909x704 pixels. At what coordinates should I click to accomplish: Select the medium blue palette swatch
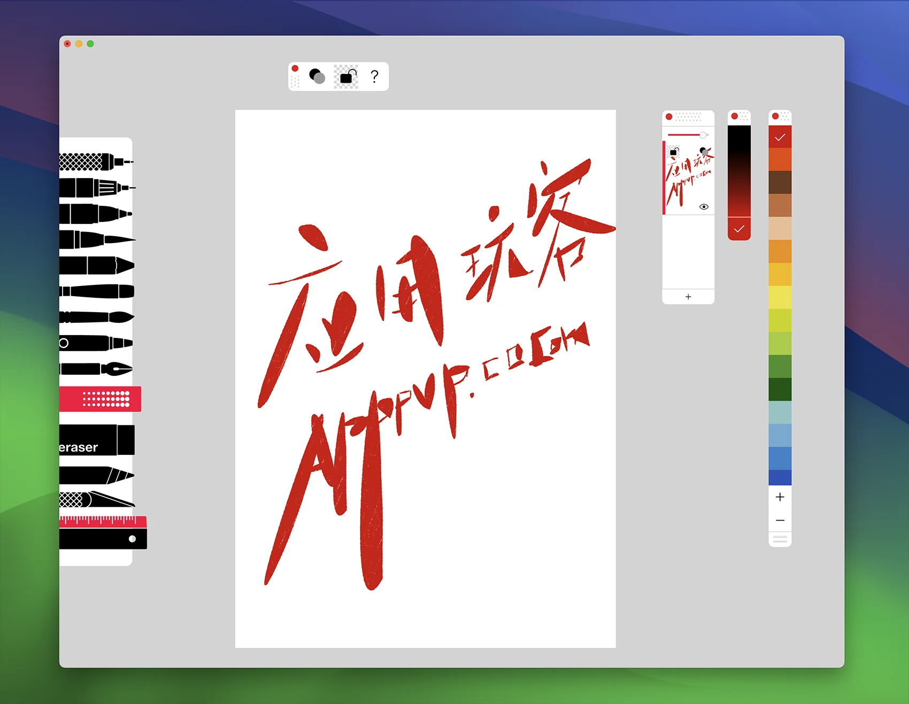click(780, 458)
